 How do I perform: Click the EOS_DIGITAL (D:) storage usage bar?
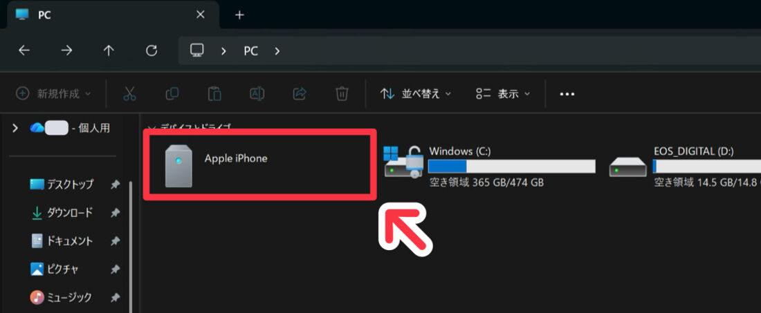(x=706, y=167)
